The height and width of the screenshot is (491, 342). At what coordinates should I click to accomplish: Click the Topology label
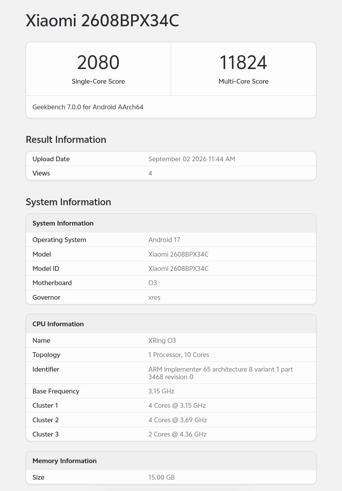pos(46,355)
